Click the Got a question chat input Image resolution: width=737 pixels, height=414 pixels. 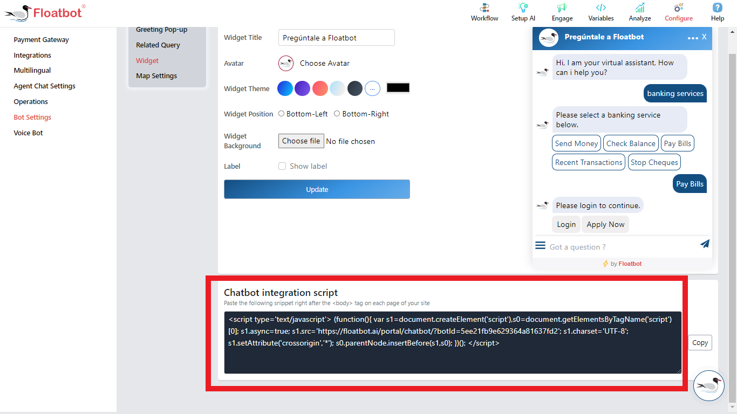coord(622,247)
